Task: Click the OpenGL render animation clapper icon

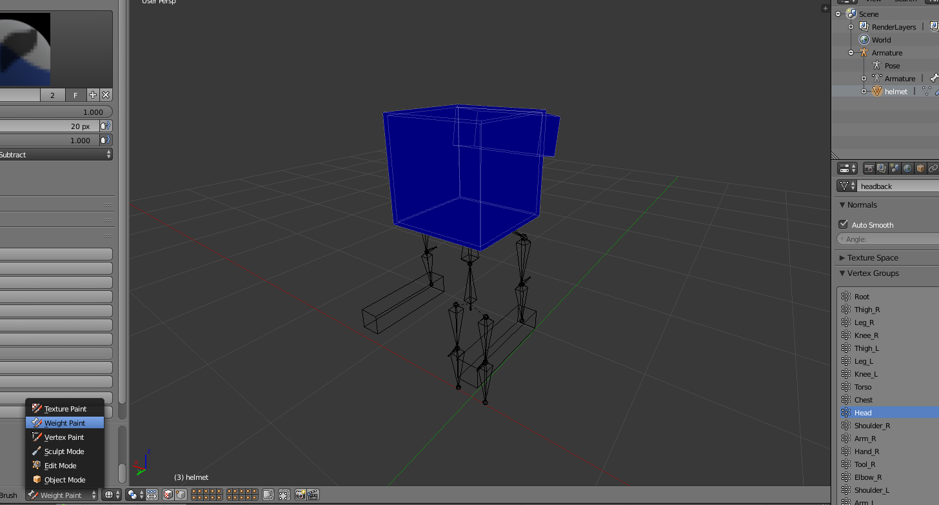Action: tap(313, 495)
